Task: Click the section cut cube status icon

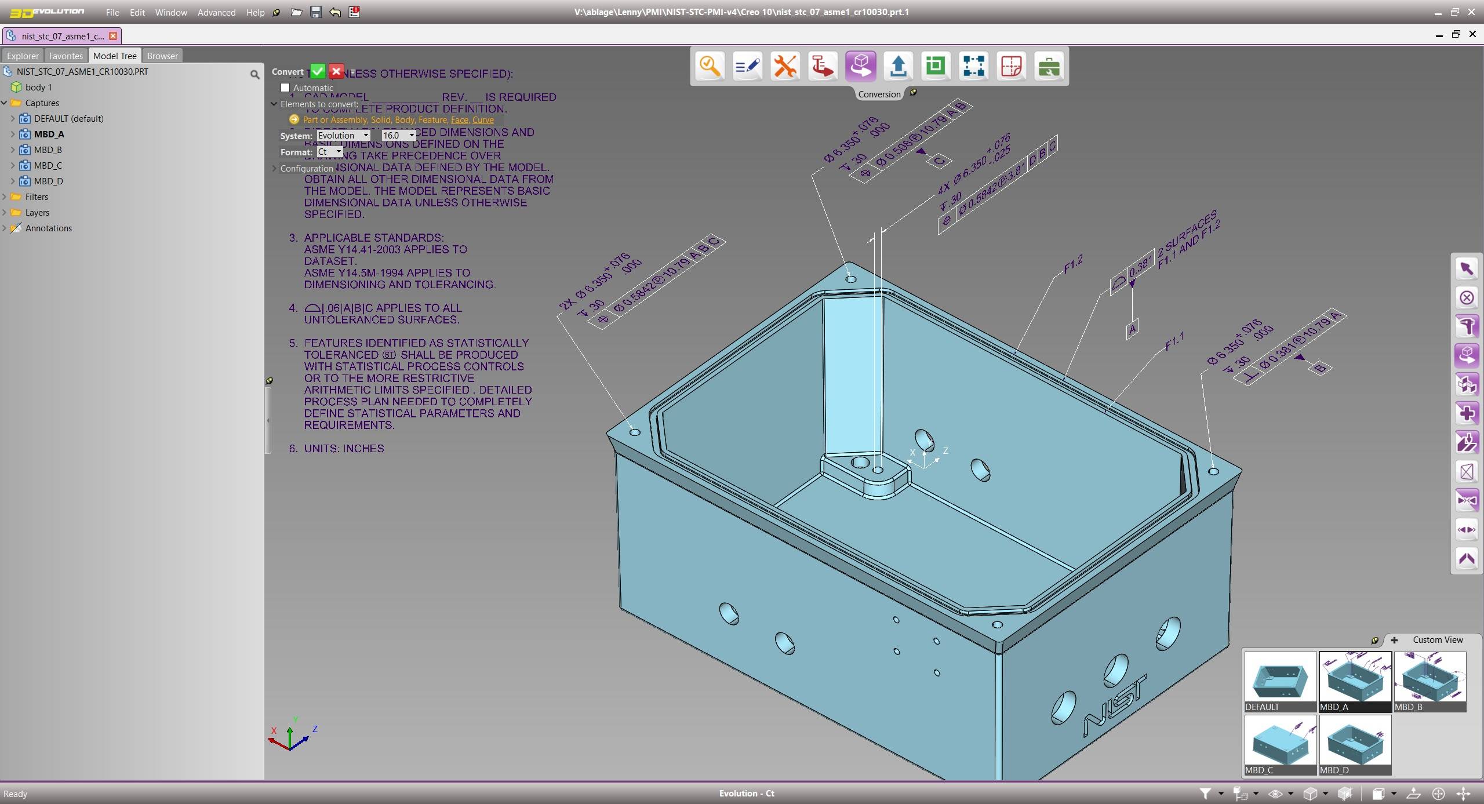Action: [1345, 794]
